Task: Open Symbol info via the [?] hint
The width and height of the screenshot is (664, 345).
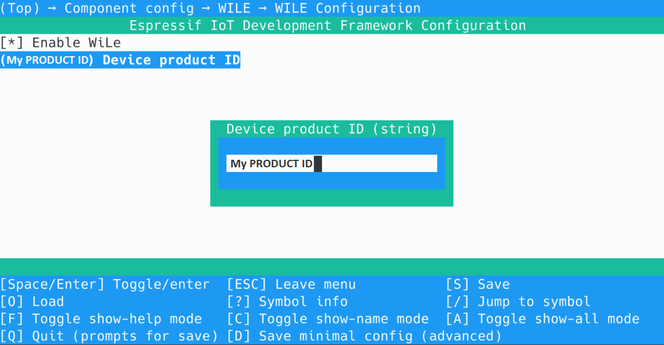Action: [x=287, y=302]
